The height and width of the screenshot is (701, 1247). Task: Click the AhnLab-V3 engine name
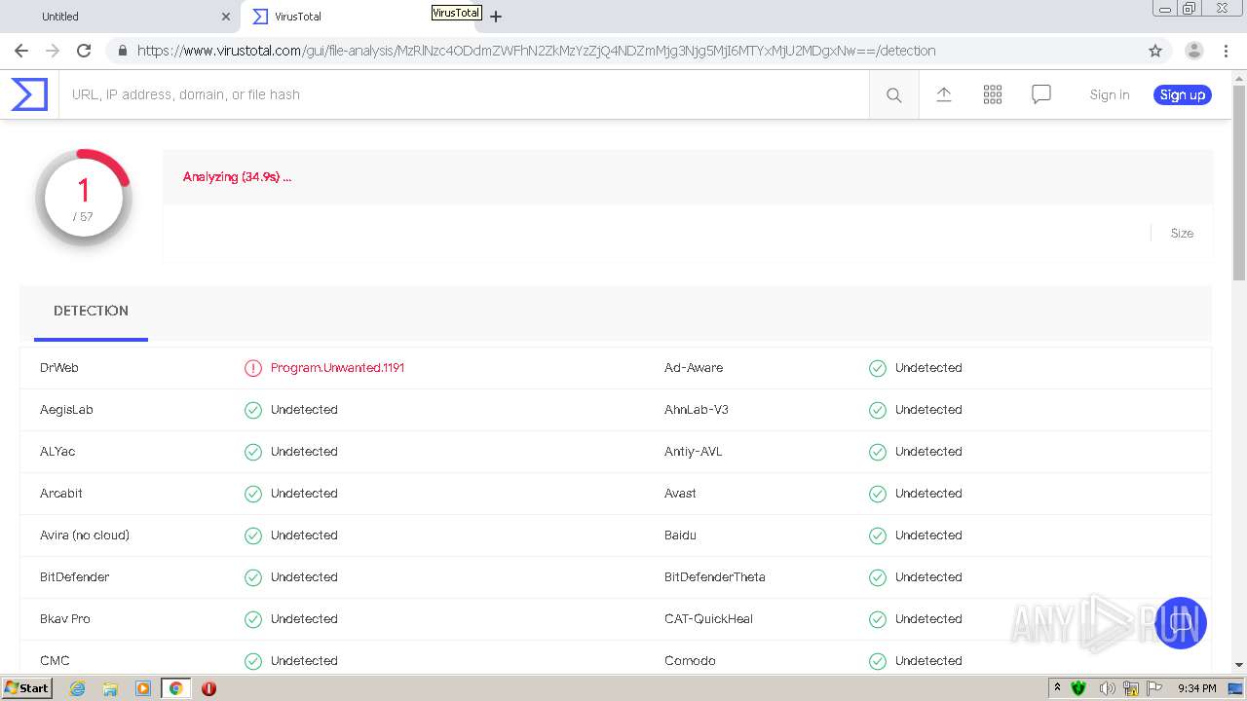(x=697, y=410)
